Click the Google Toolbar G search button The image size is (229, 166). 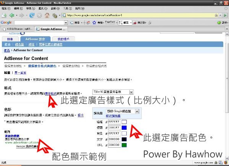75,23
